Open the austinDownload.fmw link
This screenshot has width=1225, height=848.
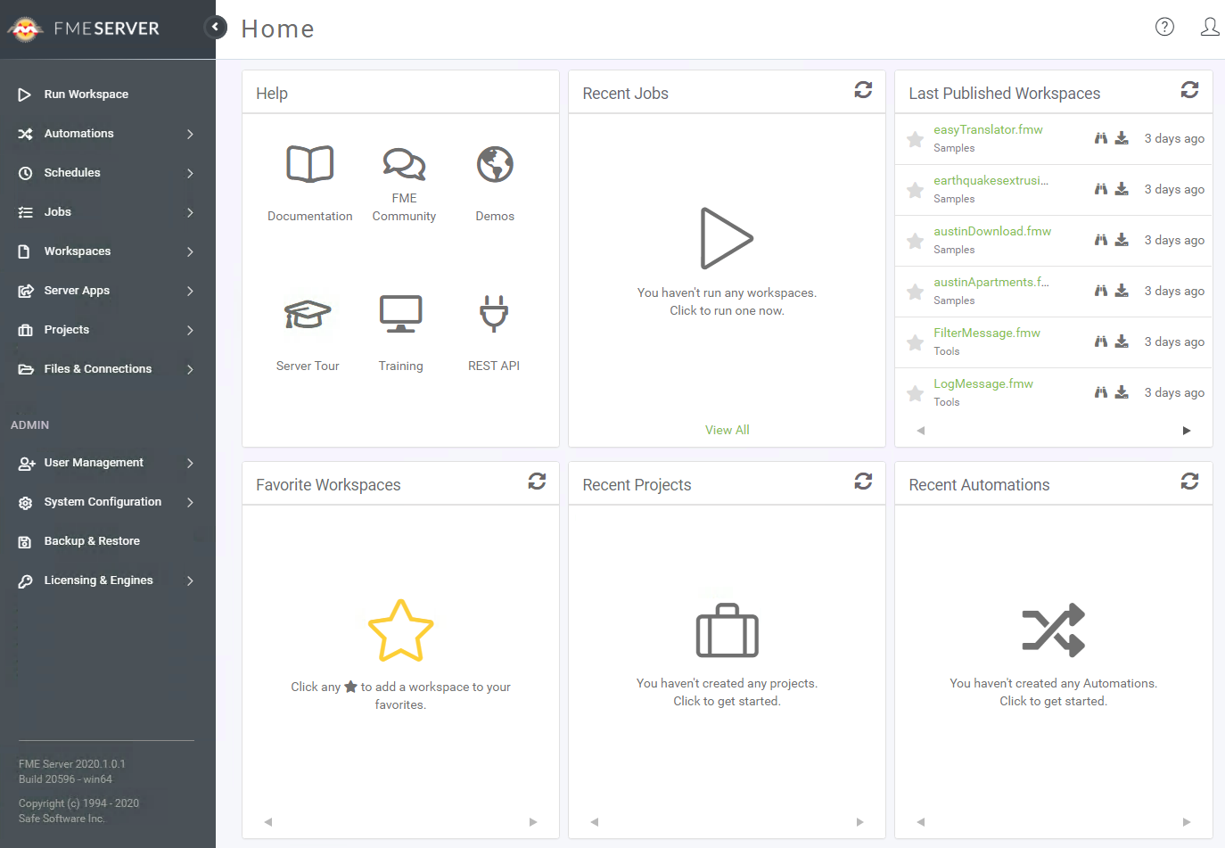(x=992, y=231)
